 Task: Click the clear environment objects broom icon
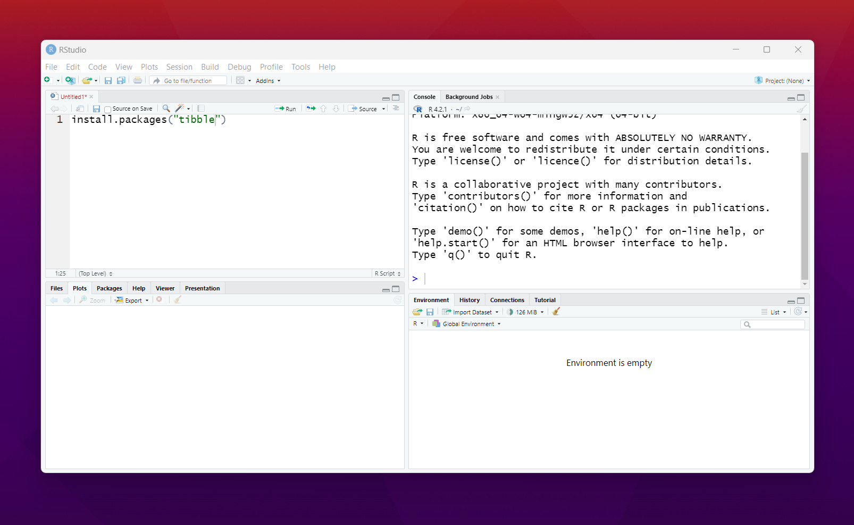point(556,312)
